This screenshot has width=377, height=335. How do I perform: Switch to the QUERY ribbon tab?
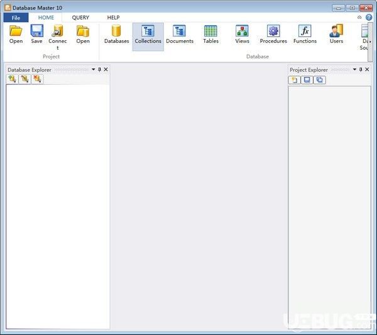click(80, 18)
